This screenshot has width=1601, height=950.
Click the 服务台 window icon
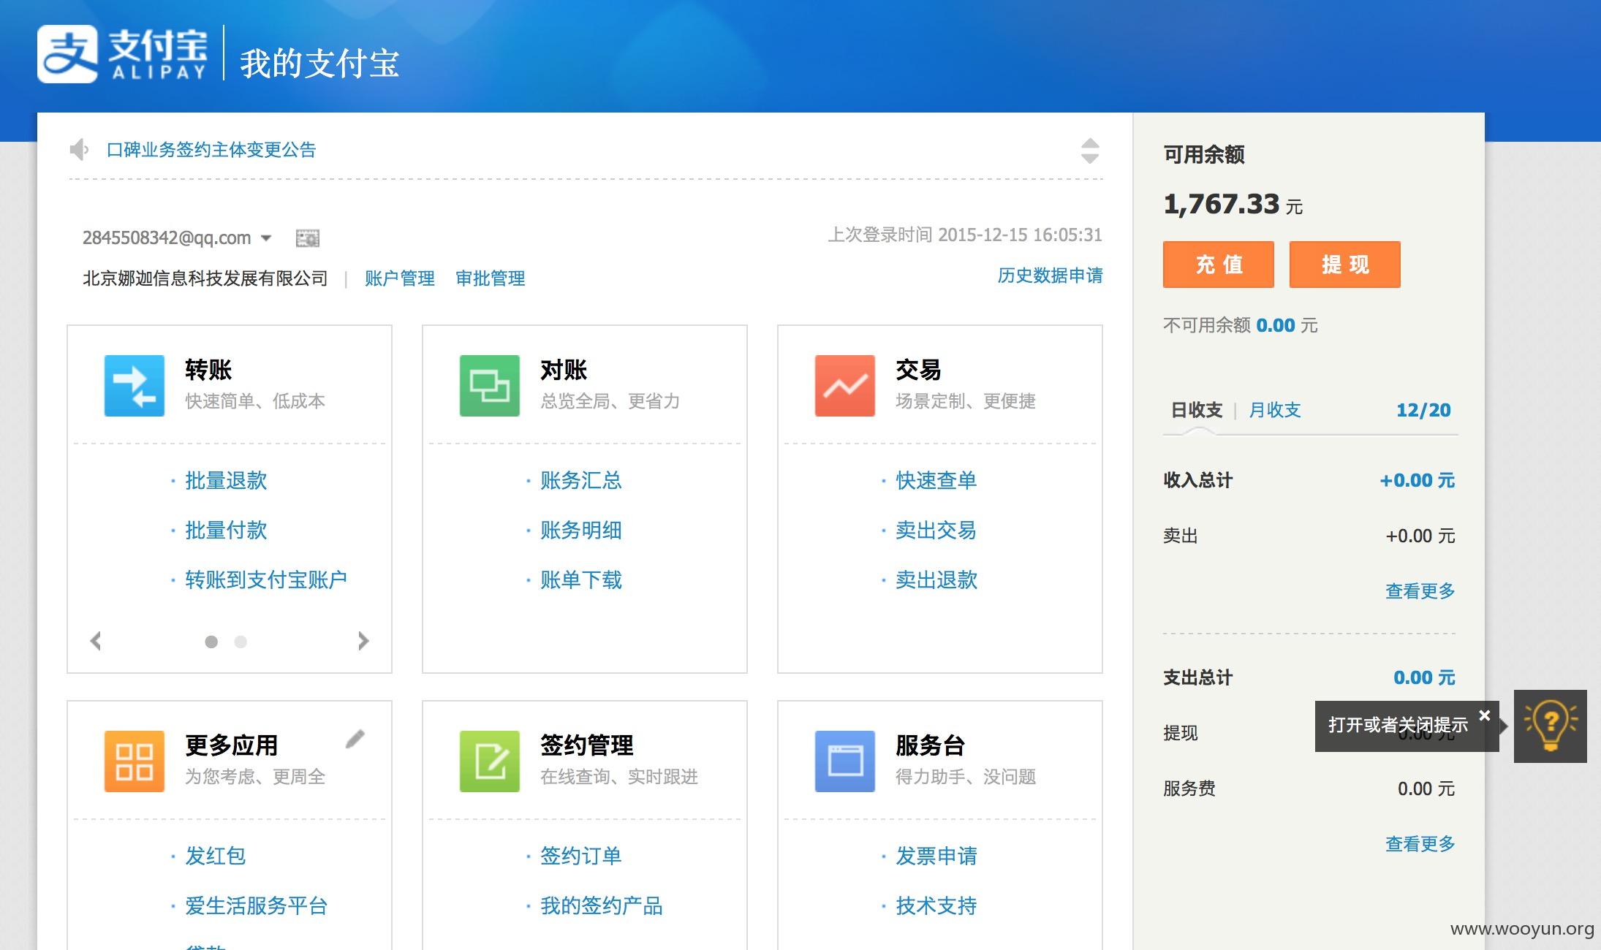(844, 761)
